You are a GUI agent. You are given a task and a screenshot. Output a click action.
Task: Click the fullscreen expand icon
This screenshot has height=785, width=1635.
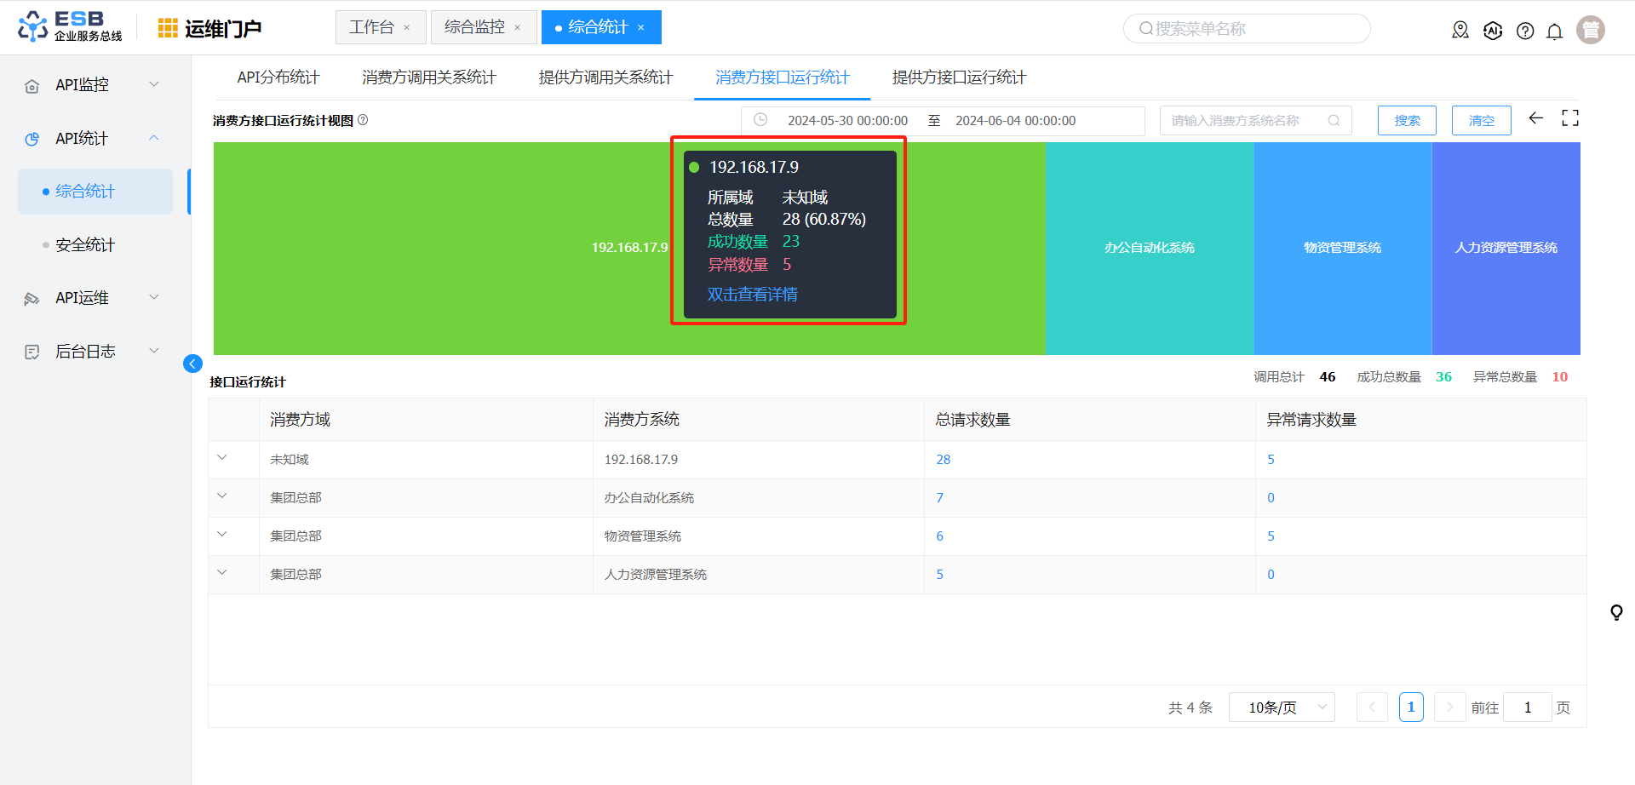point(1569,118)
